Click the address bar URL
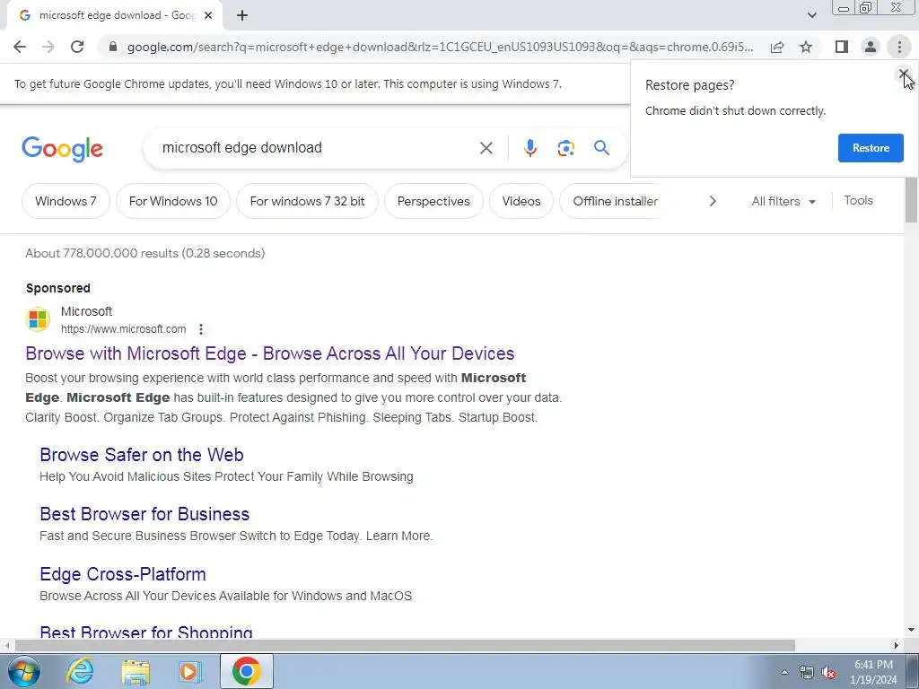Viewport: 919px width, 689px height. [440, 47]
